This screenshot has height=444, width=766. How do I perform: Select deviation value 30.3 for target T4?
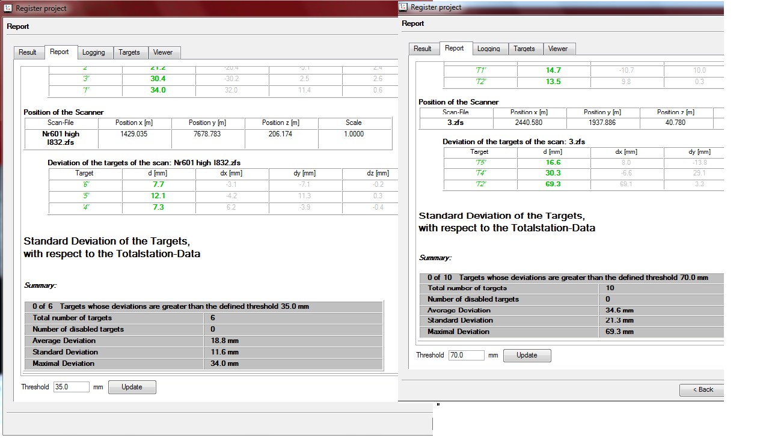(x=554, y=173)
